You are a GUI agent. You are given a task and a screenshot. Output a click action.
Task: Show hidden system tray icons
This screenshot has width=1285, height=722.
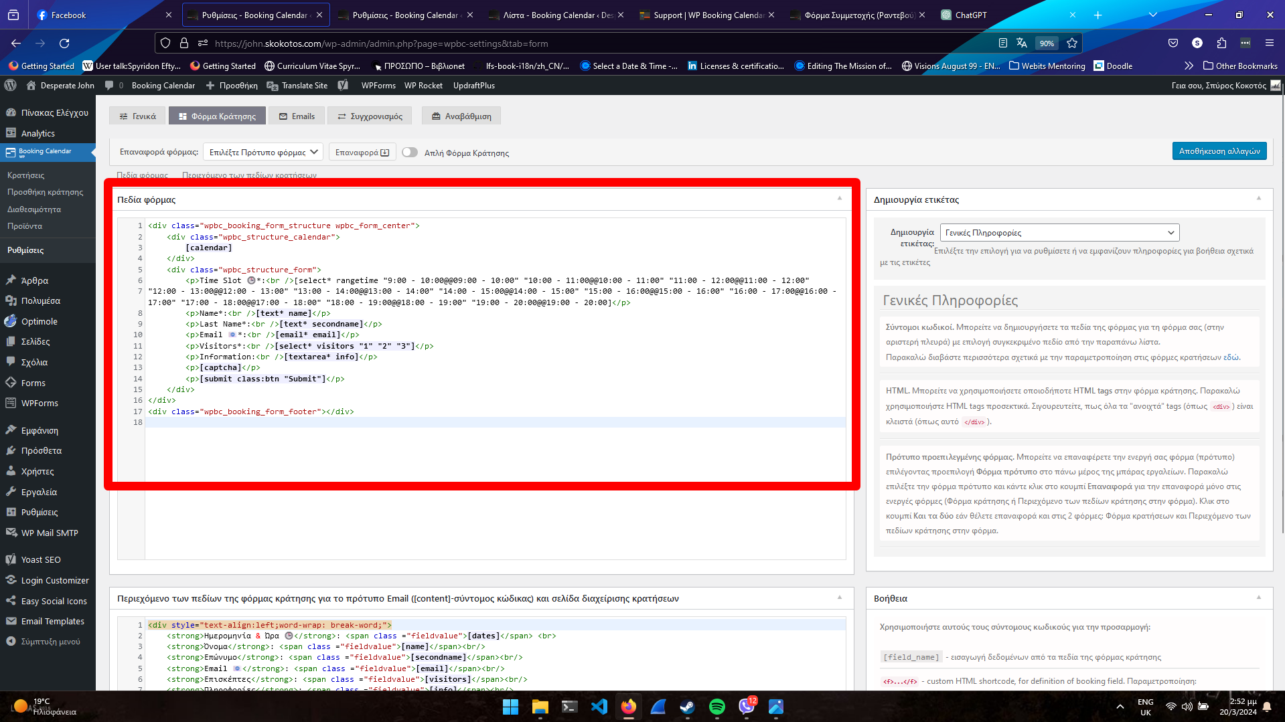[1120, 707]
